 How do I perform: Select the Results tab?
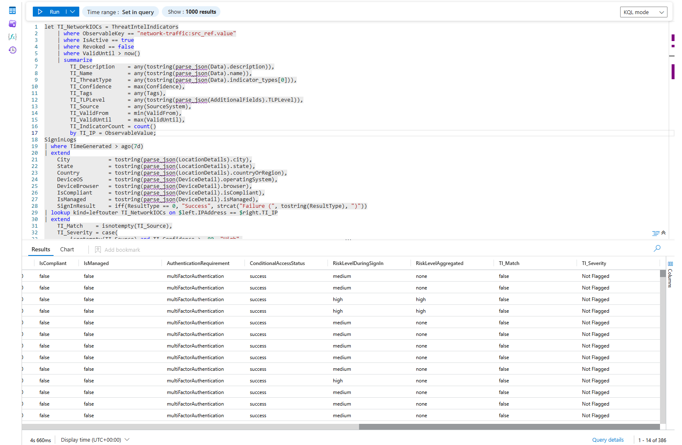41,249
